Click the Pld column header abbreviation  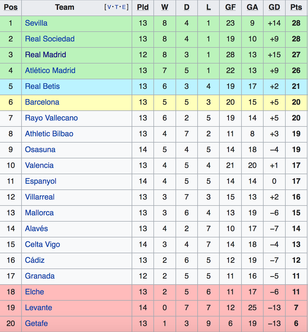[x=143, y=7]
